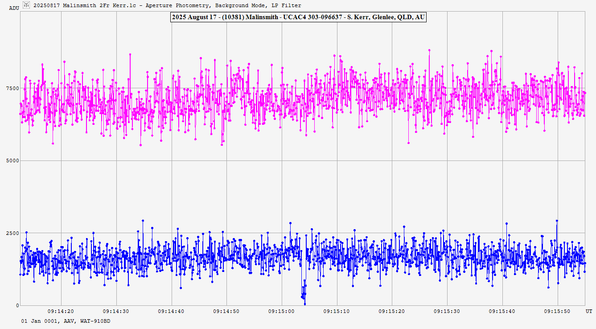Click the 09:15:00 time label

pos(282,312)
